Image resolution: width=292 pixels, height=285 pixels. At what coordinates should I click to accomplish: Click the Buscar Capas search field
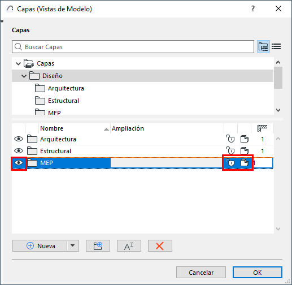133,46
